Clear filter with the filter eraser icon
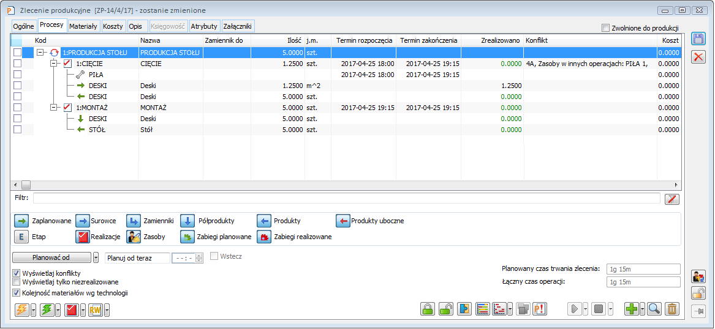The width and height of the screenshot is (715, 329). (x=672, y=198)
